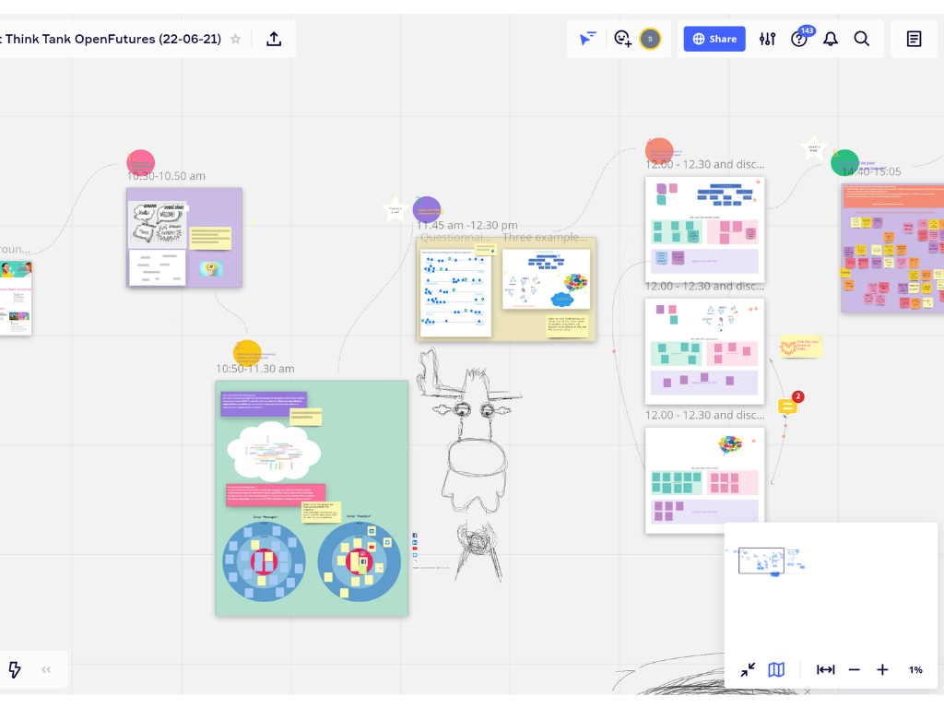This screenshot has width=944, height=708.
Task: Click the reactions smiley icon
Action: tap(623, 39)
